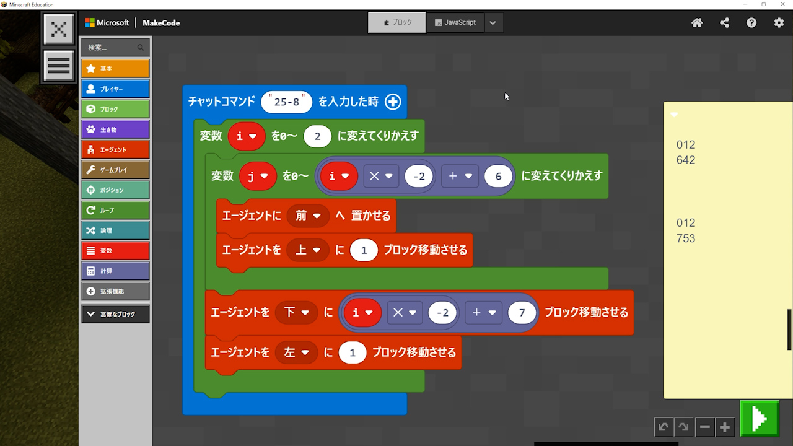This screenshot has height=446, width=793.
Task: Open the settings gear icon
Action: pyautogui.click(x=779, y=23)
